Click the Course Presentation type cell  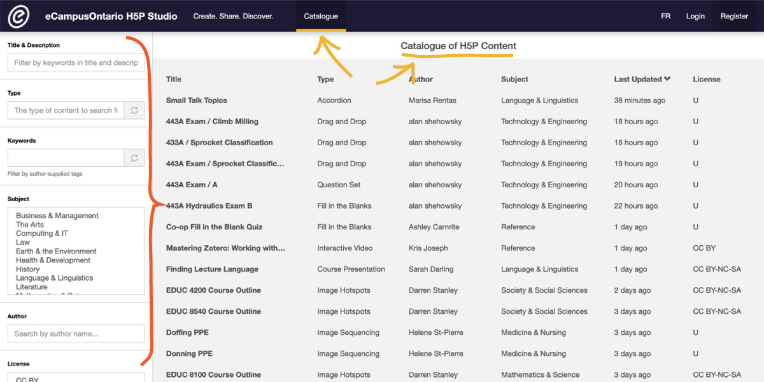pyautogui.click(x=351, y=269)
